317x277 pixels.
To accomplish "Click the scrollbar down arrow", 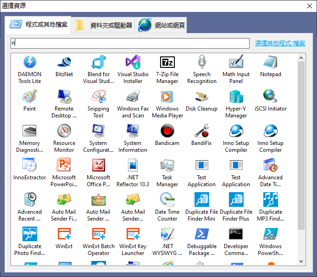I will point(301,261).
